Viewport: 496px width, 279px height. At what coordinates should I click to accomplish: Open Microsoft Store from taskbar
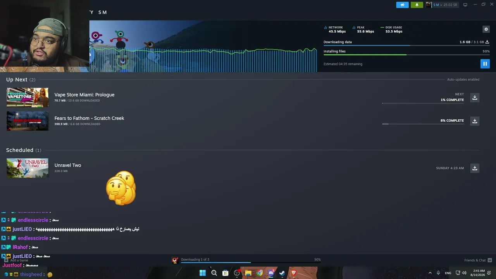click(225, 273)
